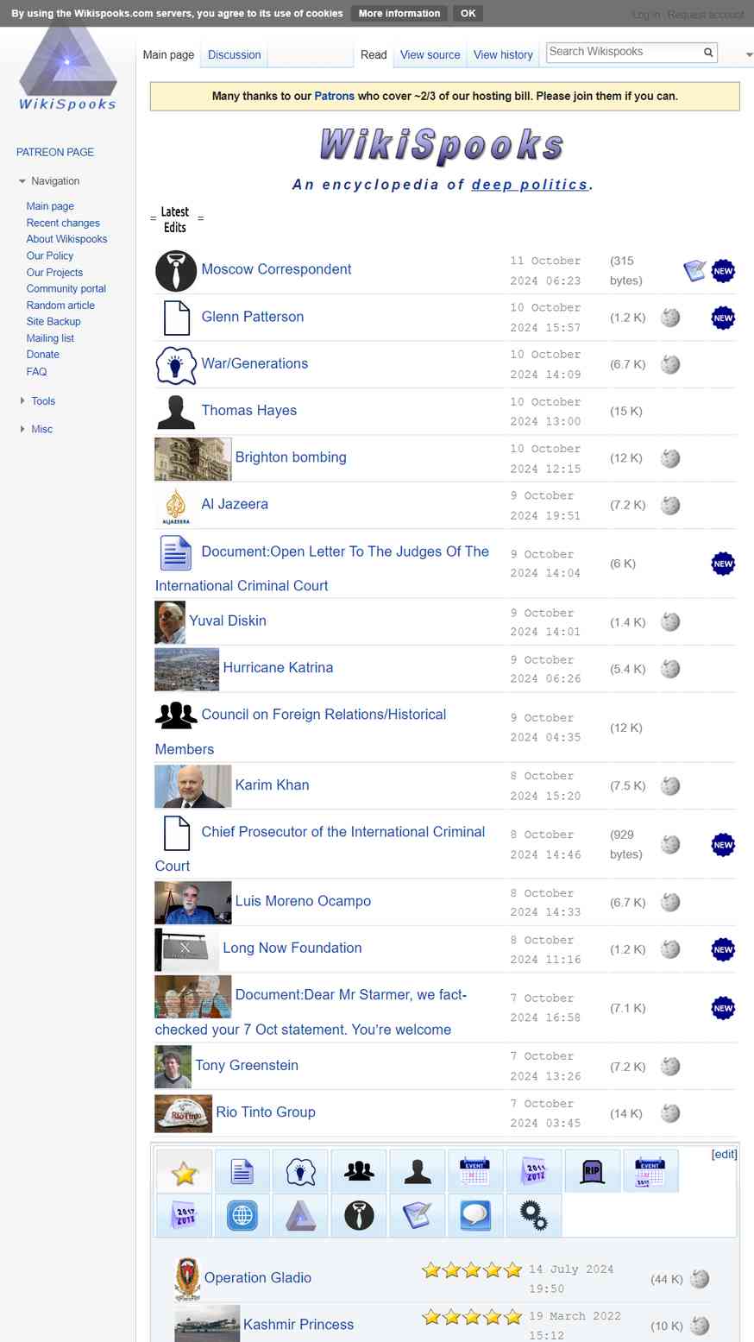
Task: Open the more-actions dropdown arrow beside search
Action: (x=748, y=54)
